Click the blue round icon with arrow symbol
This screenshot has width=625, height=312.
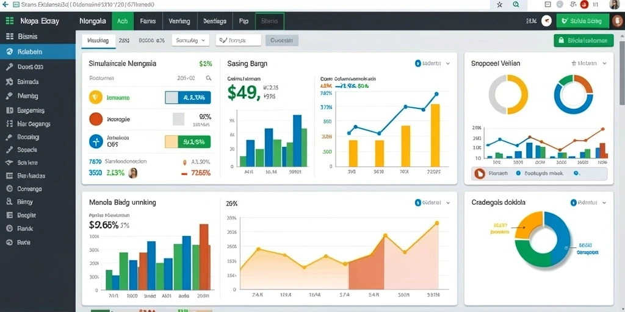pos(96,141)
